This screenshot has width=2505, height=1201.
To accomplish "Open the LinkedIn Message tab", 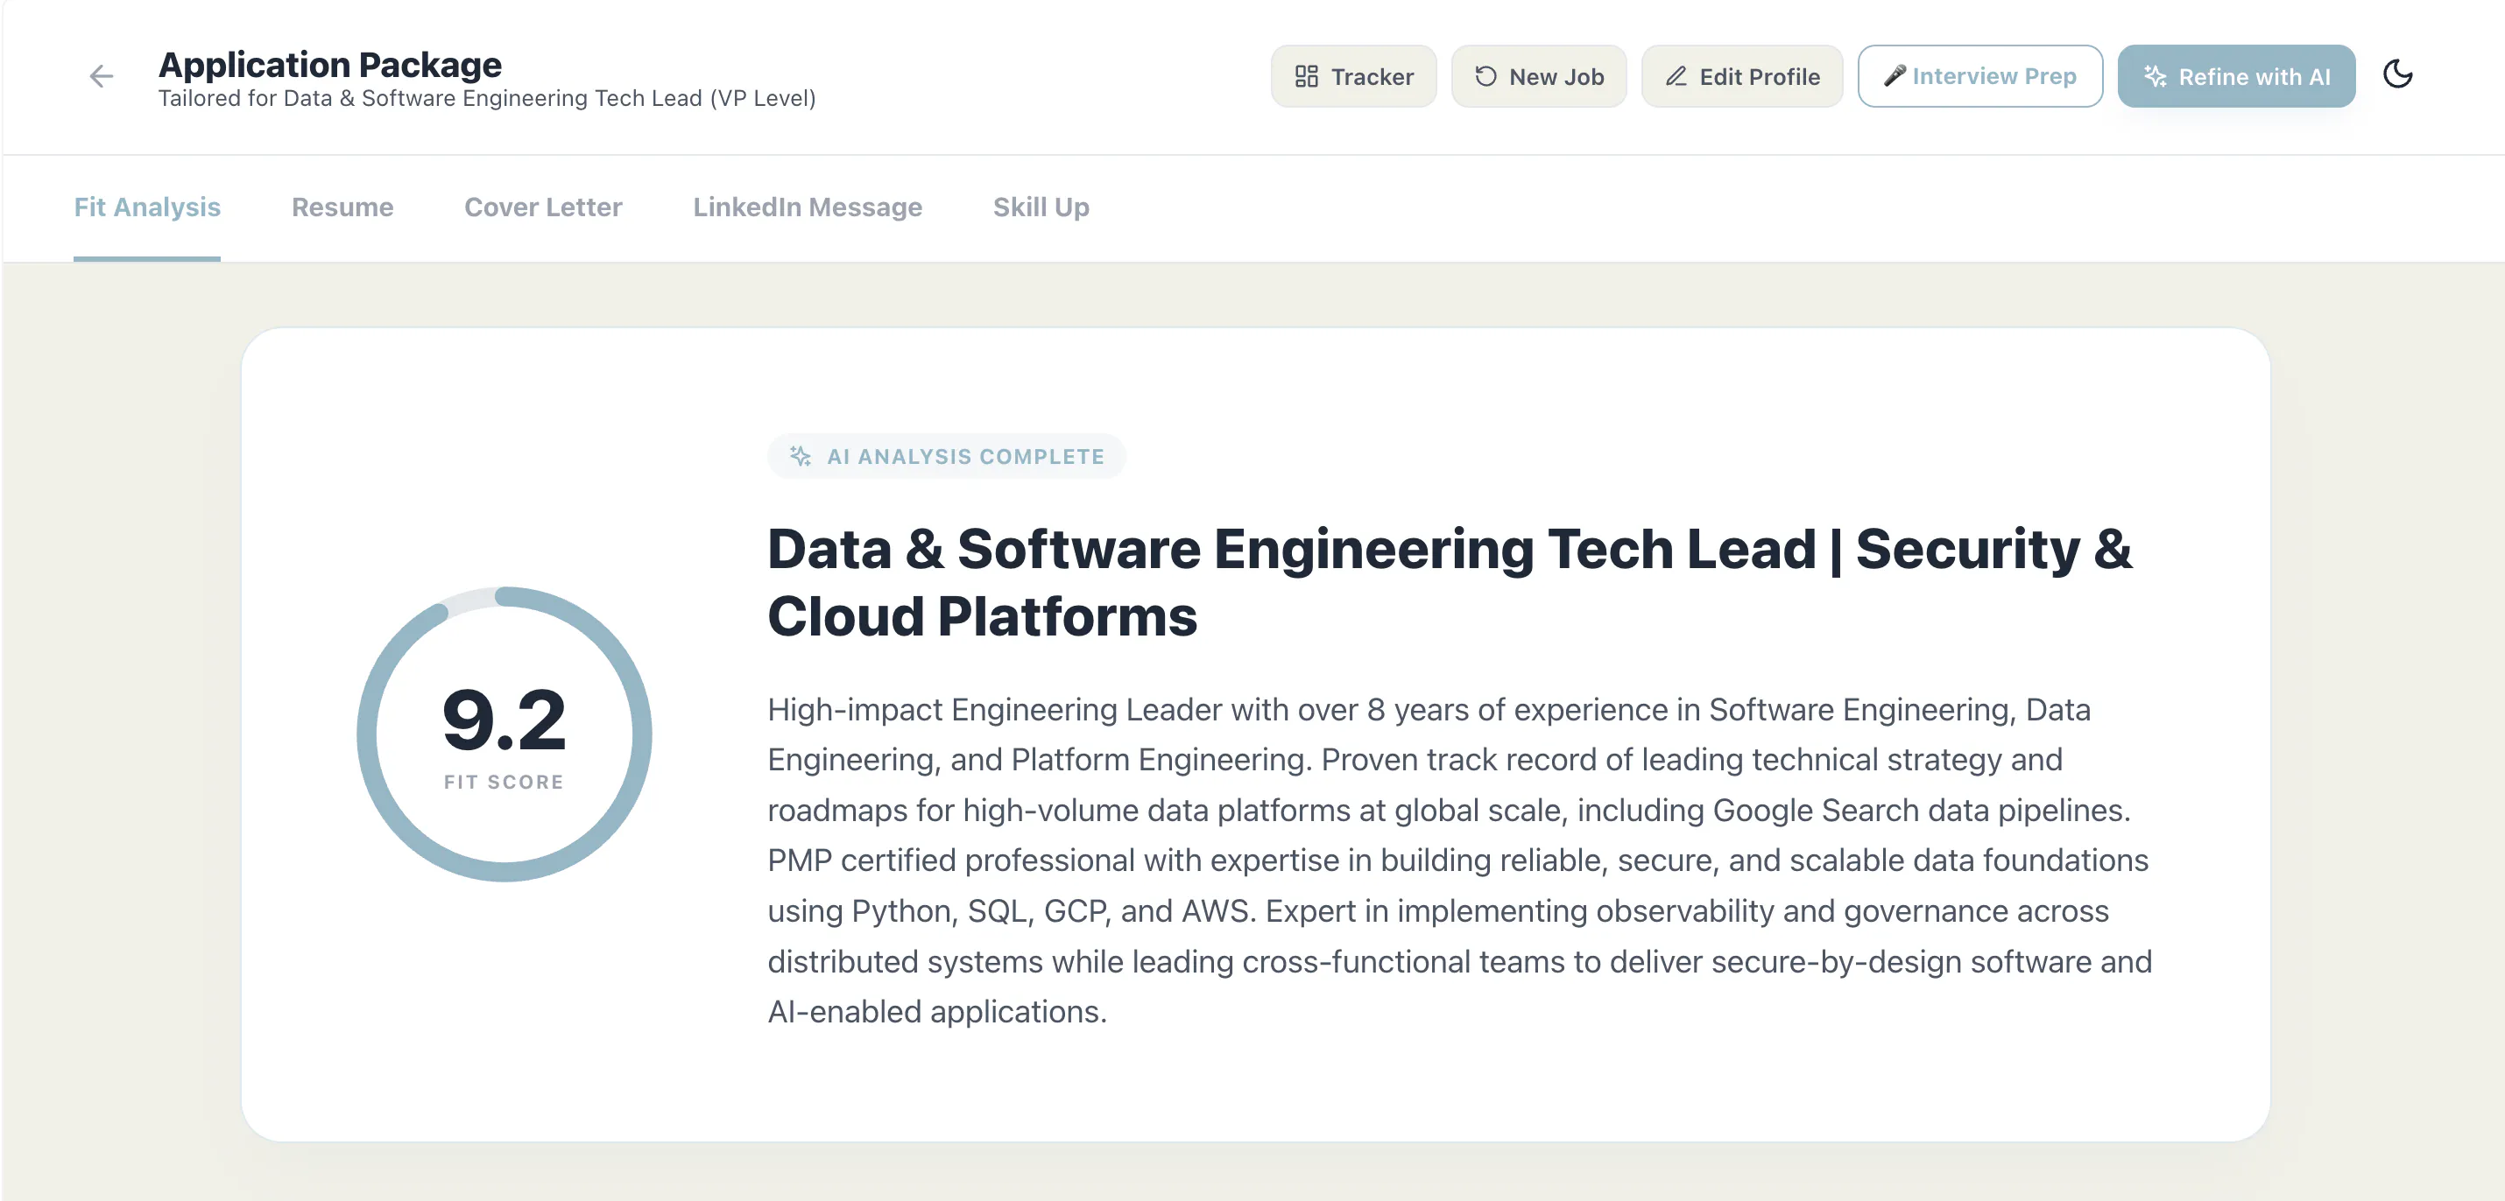I will (808, 207).
